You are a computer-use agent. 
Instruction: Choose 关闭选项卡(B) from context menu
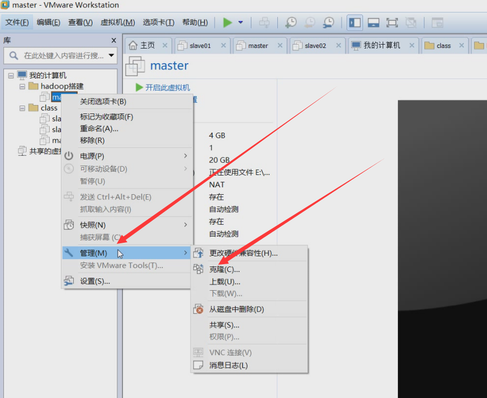coord(127,102)
